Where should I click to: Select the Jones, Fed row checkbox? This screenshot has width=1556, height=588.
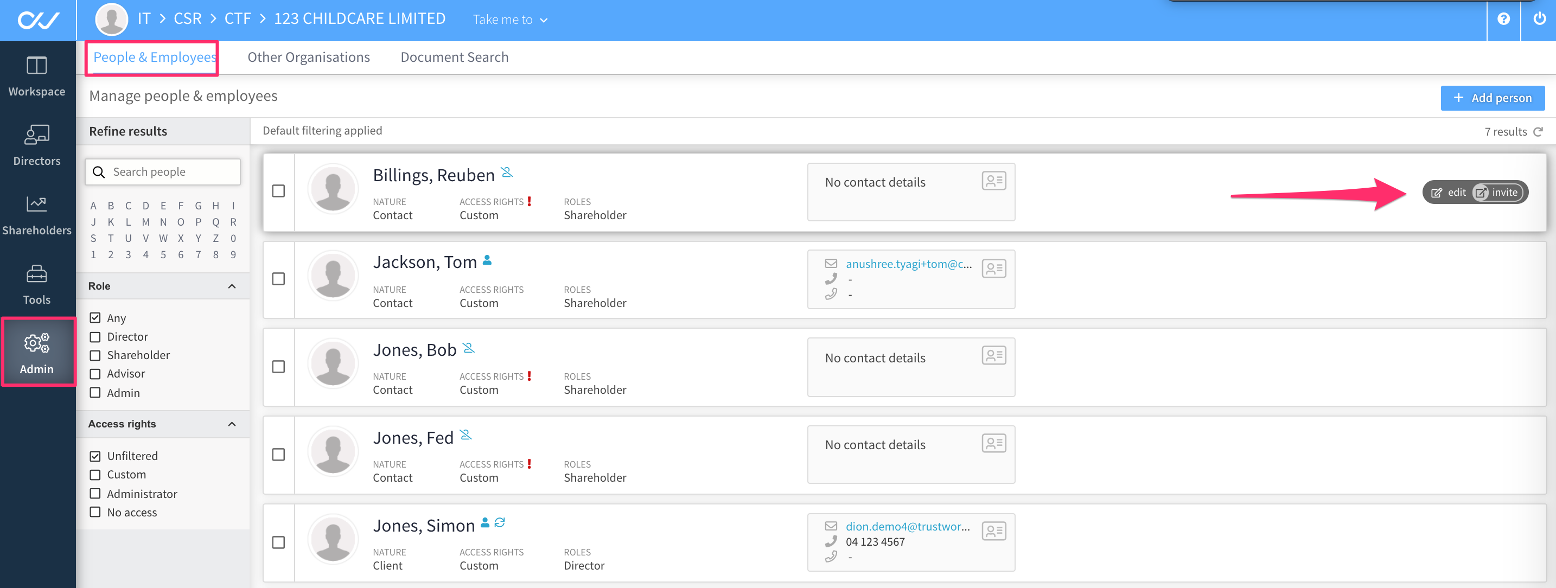(x=278, y=455)
